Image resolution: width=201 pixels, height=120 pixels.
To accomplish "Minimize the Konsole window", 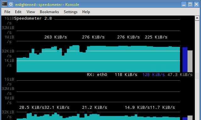I will [x=184, y=4].
